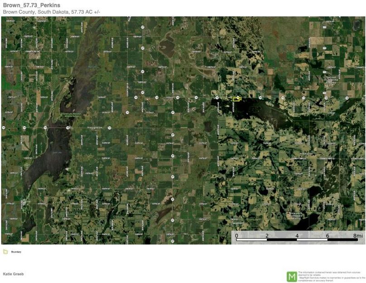Image resolution: width=366 pixels, height=283 pixels.
Task: Click the Houghton town label
Action: pos(95,128)
